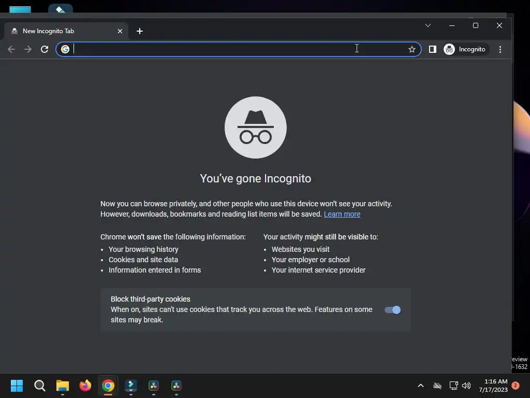
Task: Select the New Incognito Tab
Action: point(66,31)
